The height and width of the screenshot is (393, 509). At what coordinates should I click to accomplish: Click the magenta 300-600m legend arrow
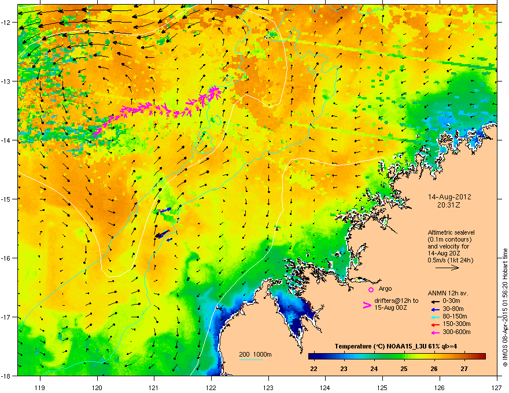point(436,332)
